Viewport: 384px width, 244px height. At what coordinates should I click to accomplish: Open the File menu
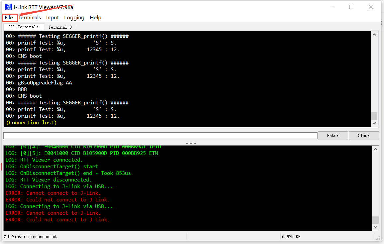pyautogui.click(x=9, y=18)
